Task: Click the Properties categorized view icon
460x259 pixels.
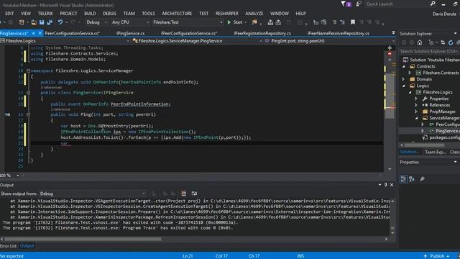Action: (403, 179)
